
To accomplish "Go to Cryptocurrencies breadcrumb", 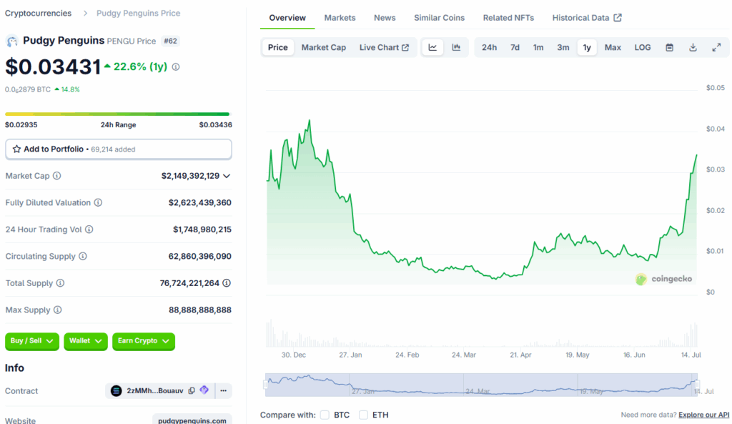I will [39, 13].
